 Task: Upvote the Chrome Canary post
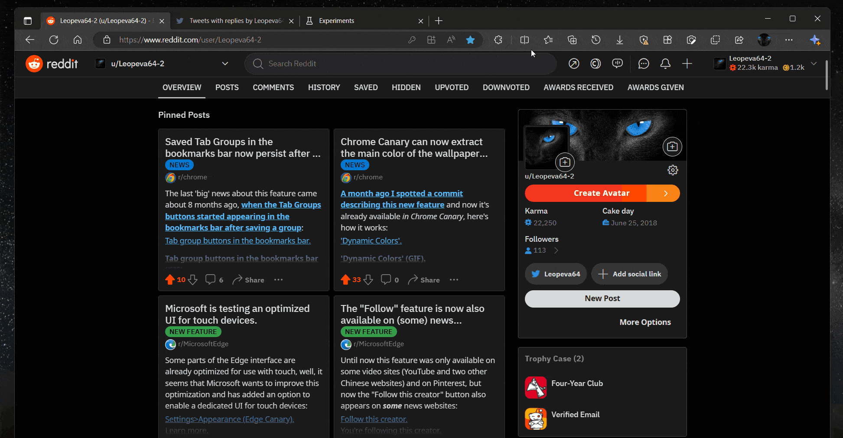click(345, 280)
